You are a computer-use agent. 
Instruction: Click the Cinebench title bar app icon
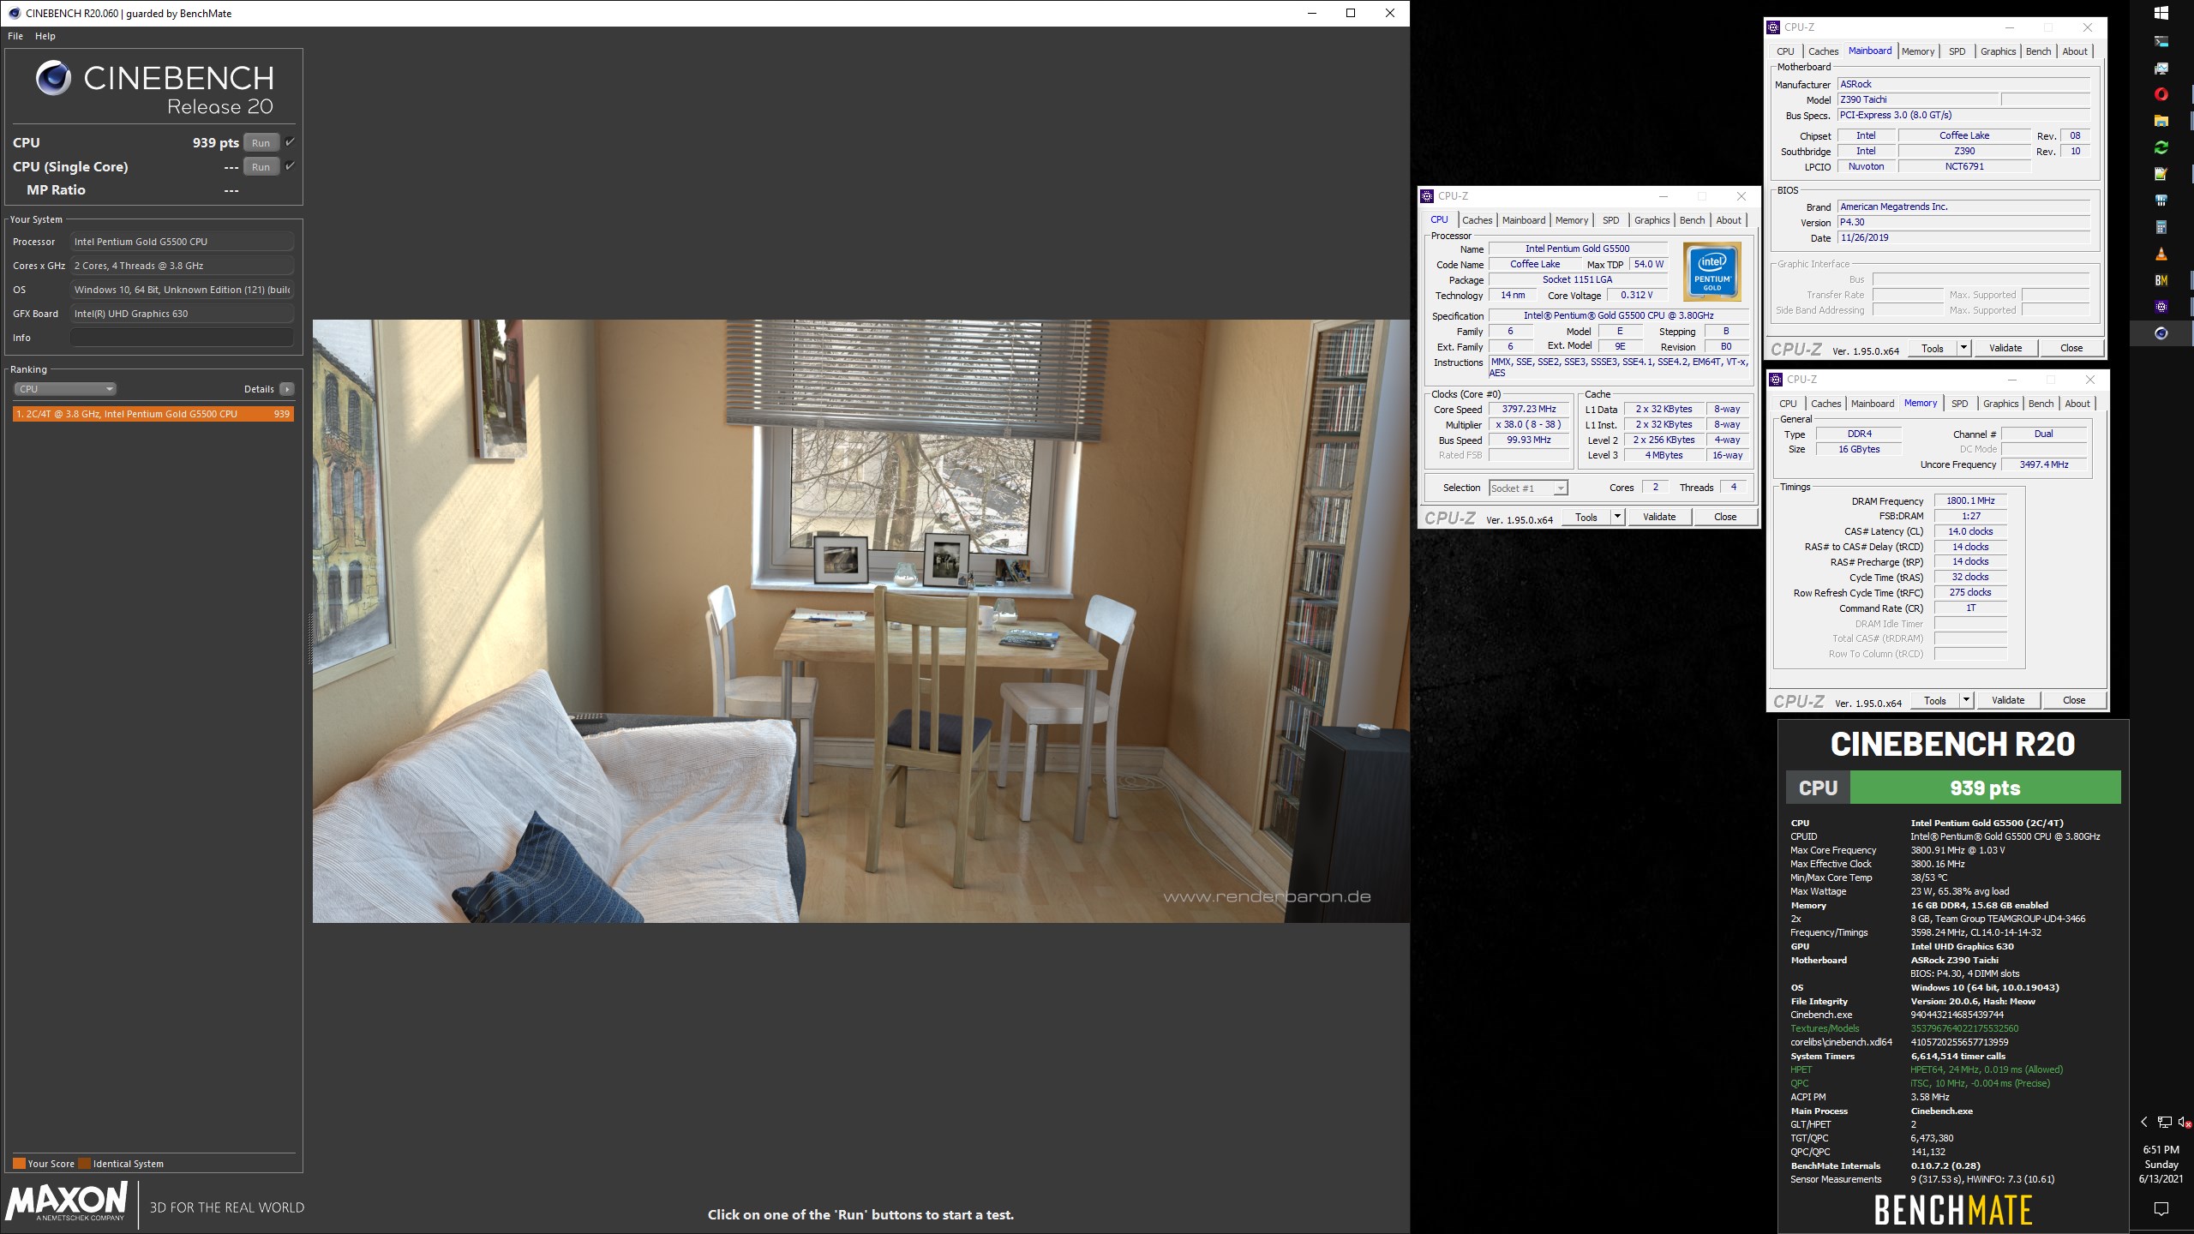[14, 13]
